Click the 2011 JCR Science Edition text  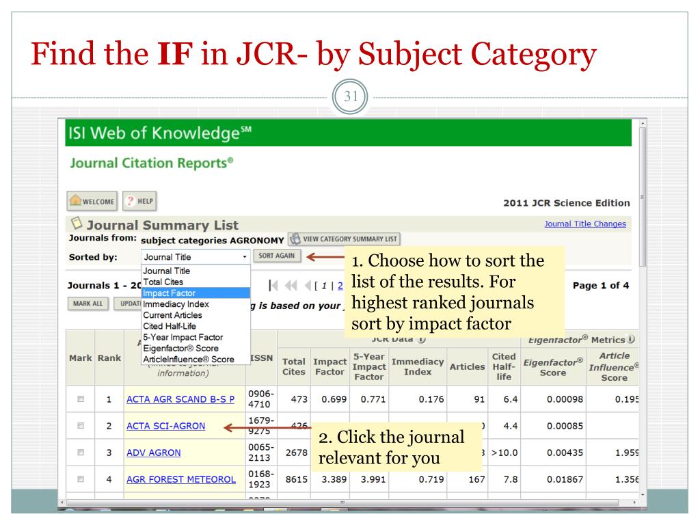[567, 203]
